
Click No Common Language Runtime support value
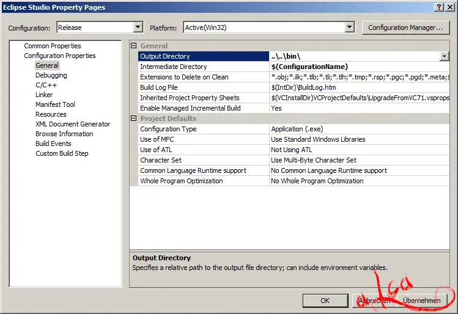[x=360, y=170]
